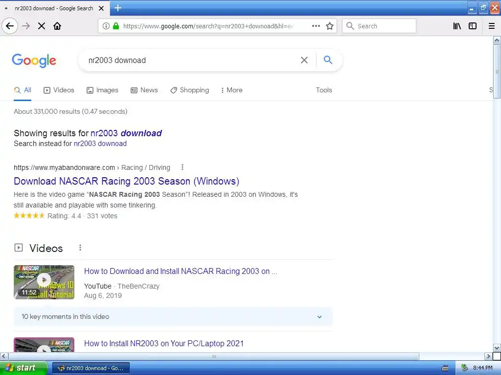Viewport: 501px width, 375px height.
Task: Click the green secure padlock icon
Action: (x=116, y=26)
